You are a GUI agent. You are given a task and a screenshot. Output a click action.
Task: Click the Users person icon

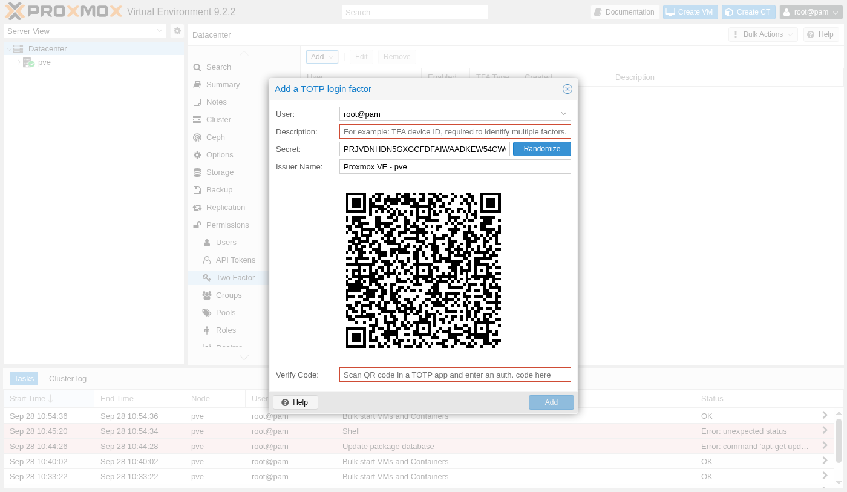coord(207,243)
